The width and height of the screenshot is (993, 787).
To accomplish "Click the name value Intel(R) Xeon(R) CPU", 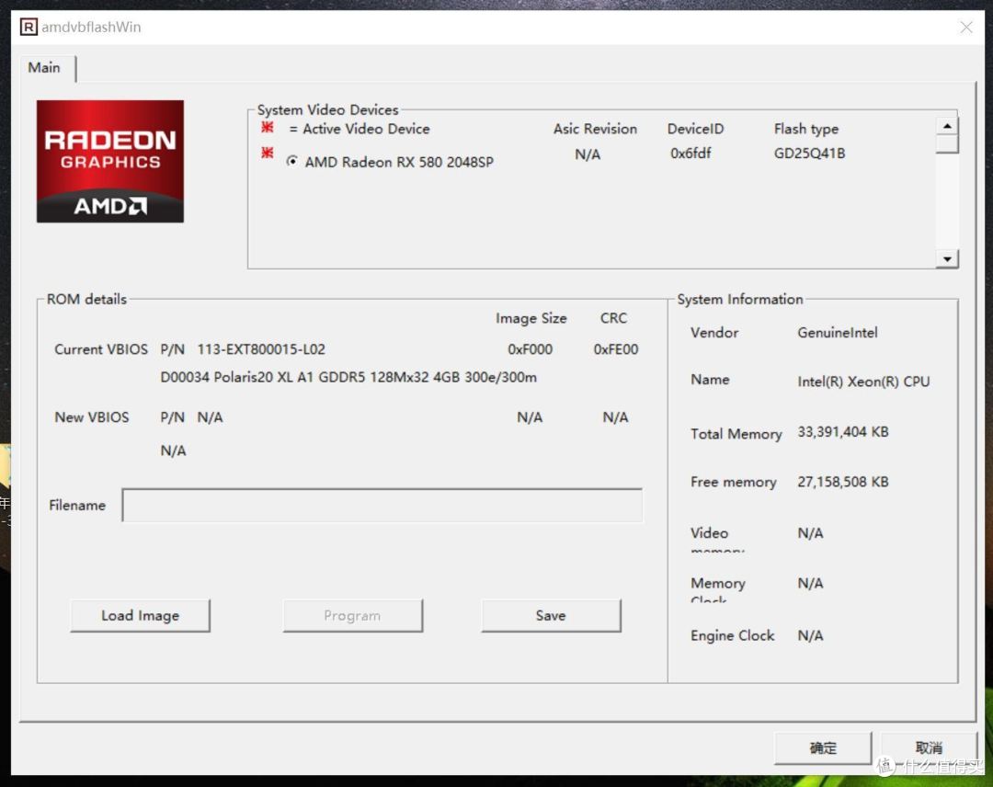I will pyautogui.click(x=863, y=382).
